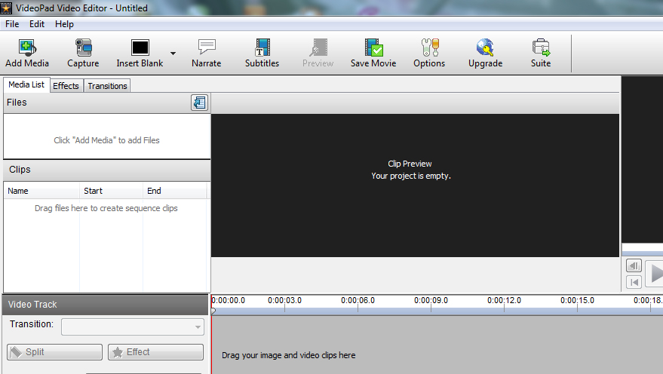Open the File menu
Viewport: 663px width, 374px height.
click(12, 24)
